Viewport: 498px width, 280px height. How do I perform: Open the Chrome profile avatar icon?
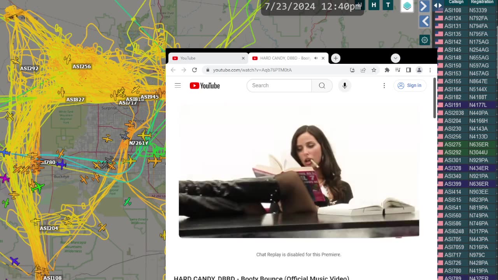tap(419, 70)
